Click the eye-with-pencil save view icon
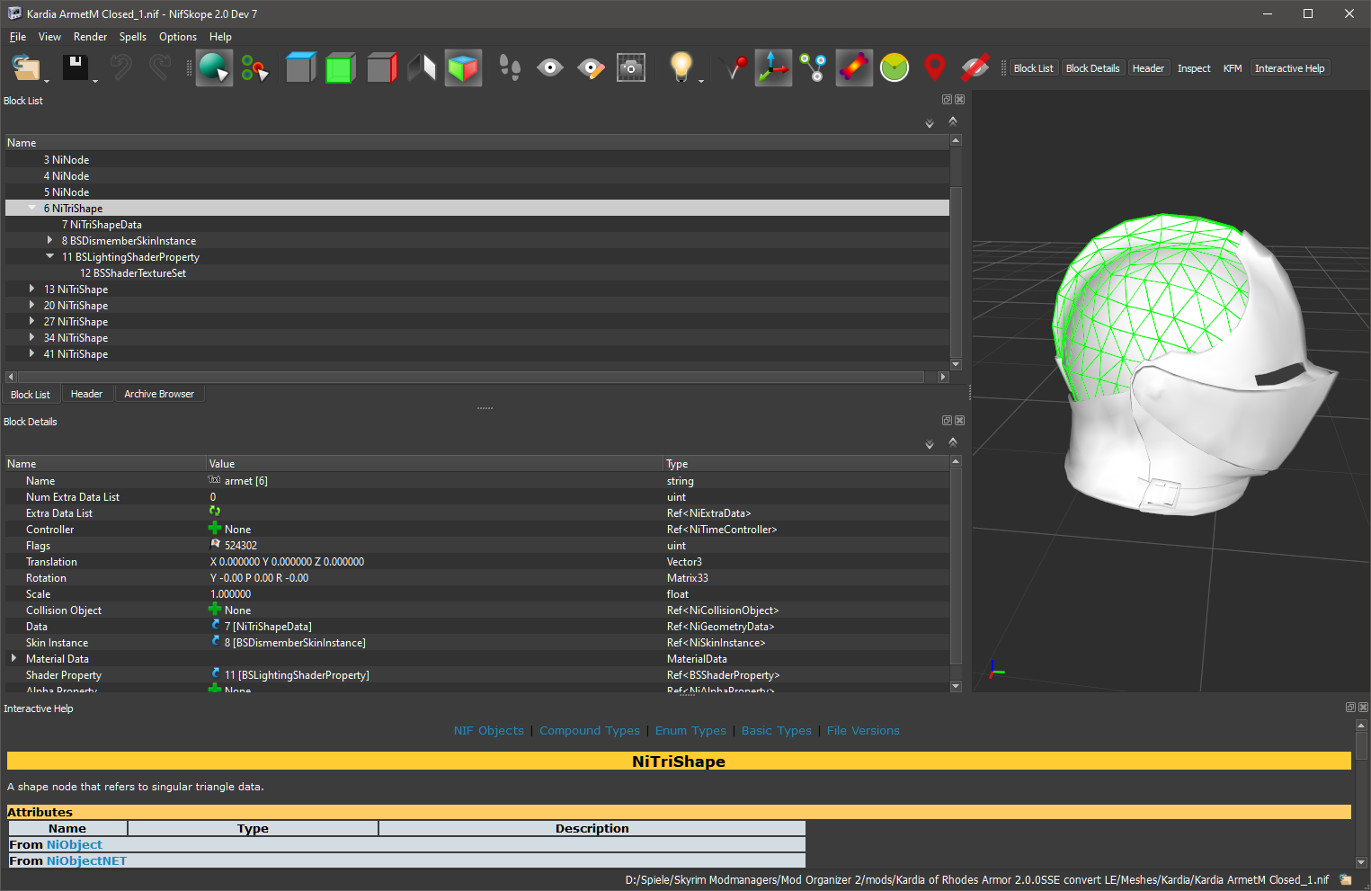The width and height of the screenshot is (1371, 891). pos(591,68)
